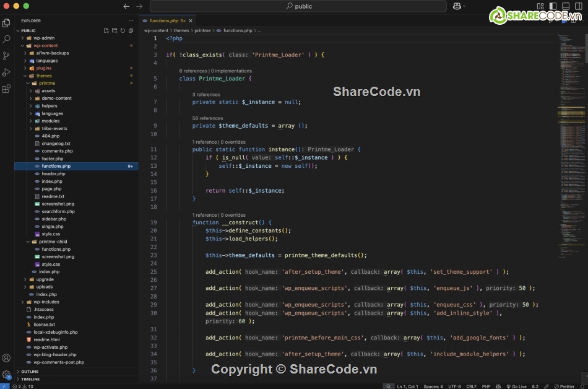Open the Search view in activity bar
The height and width of the screenshot is (389, 588).
pos(6,39)
